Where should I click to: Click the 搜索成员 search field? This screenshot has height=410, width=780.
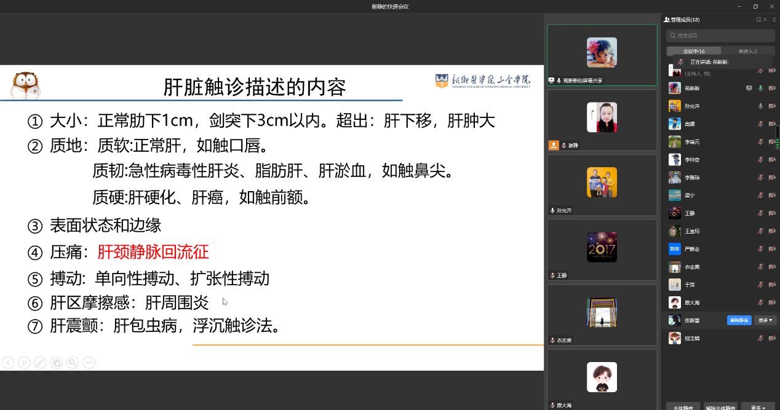[720, 36]
